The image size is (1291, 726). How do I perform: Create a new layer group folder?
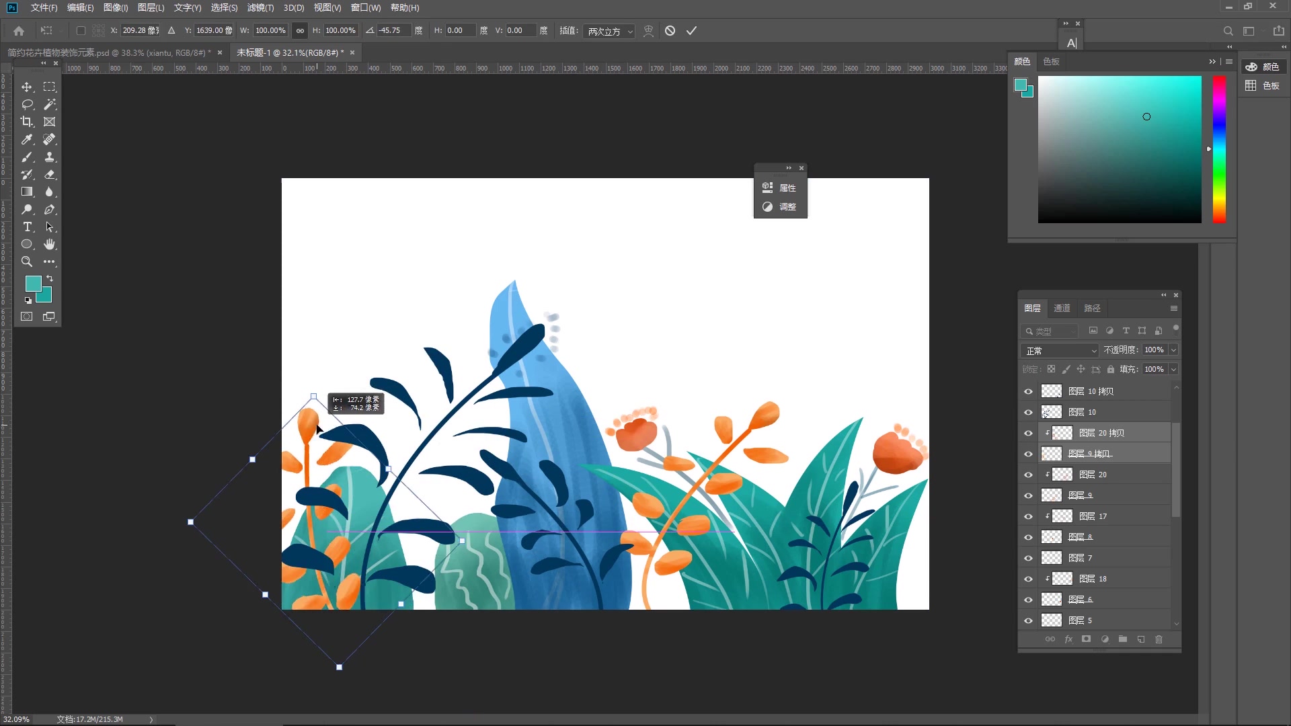click(1122, 639)
